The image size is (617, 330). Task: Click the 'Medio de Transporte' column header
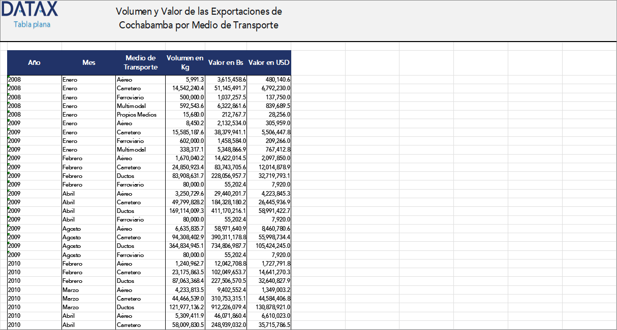pos(140,62)
